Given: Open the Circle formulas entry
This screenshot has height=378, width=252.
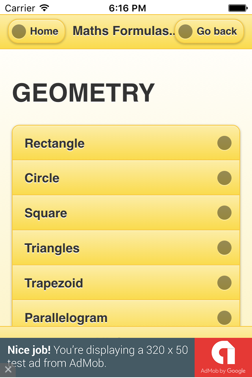Looking at the screenshot, I should pyautogui.click(x=118, y=178).
